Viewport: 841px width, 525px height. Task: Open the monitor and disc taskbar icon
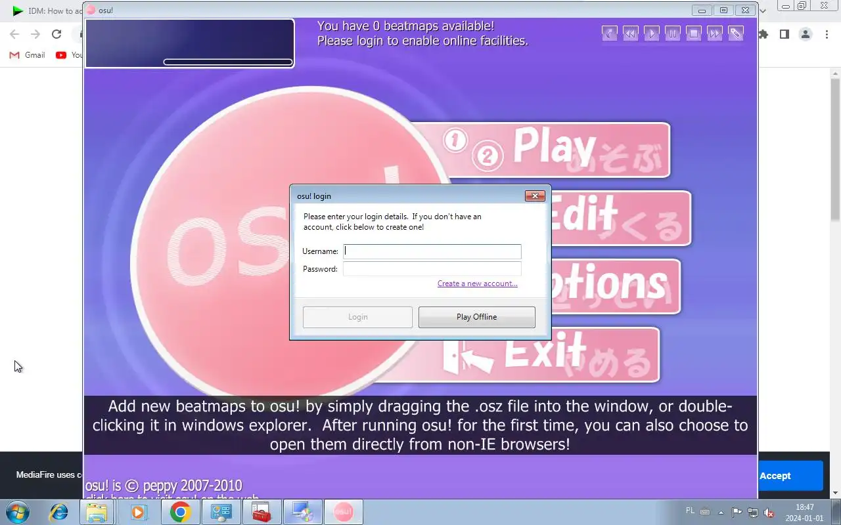coord(302,512)
